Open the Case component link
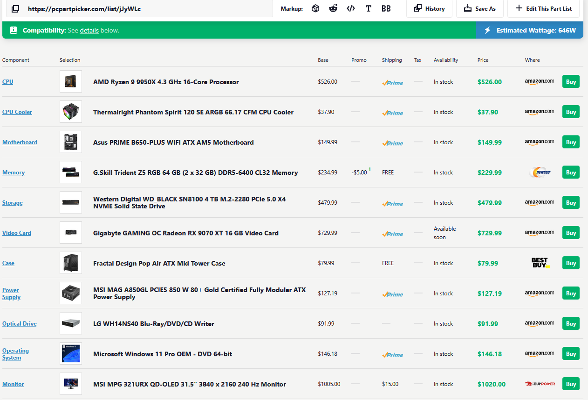Screen dimensions: 588x400 click(x=8, y=263)
